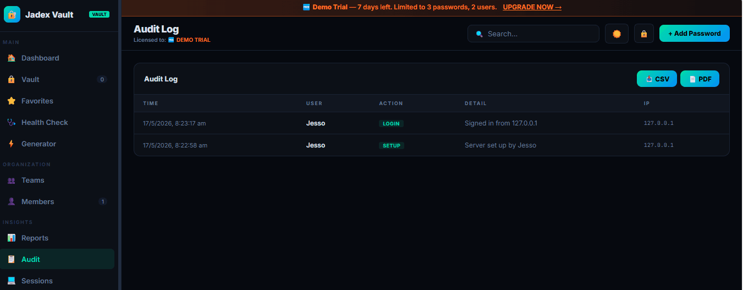743x290 pixels.
Task: Click the sidebar vertical scrollbar
Action: tap(119, 145)
